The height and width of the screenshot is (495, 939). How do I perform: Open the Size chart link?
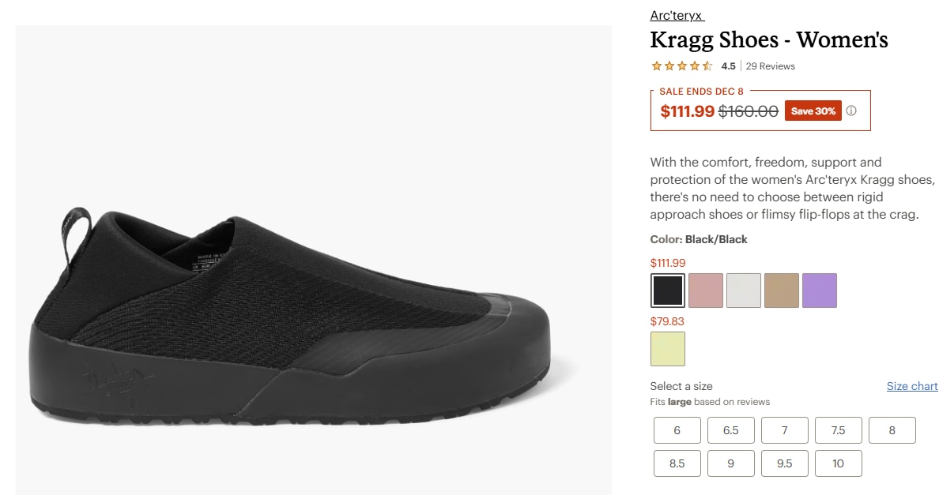(912, 386)
